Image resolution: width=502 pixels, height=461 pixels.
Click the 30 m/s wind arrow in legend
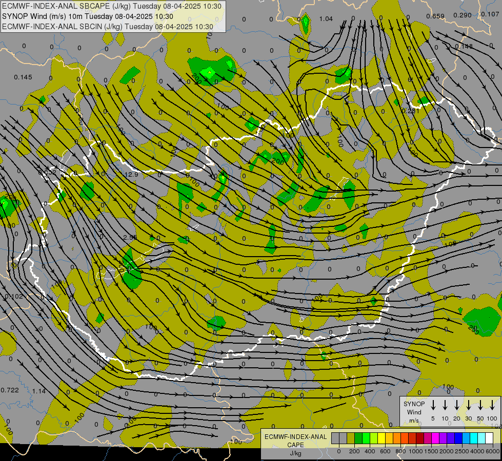pyautogui.click(x=468, y=405)
